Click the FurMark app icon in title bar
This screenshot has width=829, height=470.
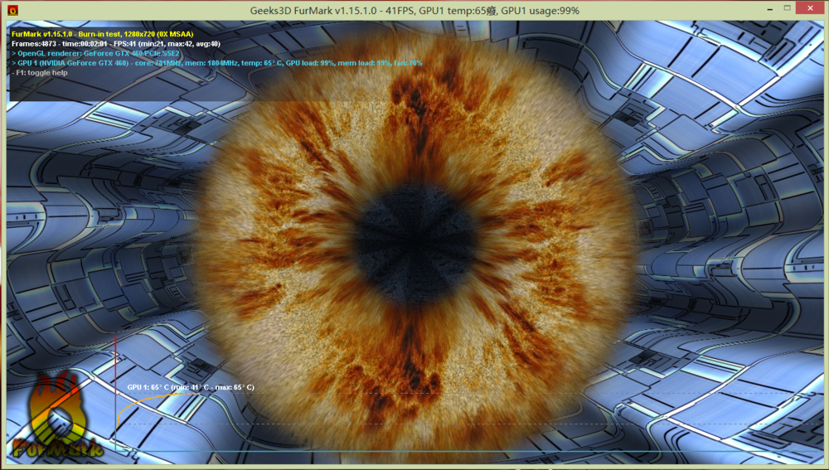pyautogui.click(x=12, y=10)
